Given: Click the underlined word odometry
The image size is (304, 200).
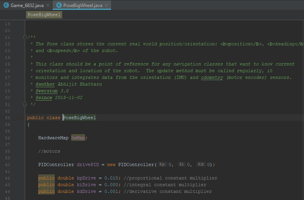Looking at the screenshot, I should point(212,77).
